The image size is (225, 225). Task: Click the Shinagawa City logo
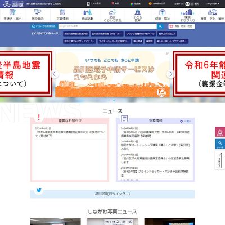(13, 4)
